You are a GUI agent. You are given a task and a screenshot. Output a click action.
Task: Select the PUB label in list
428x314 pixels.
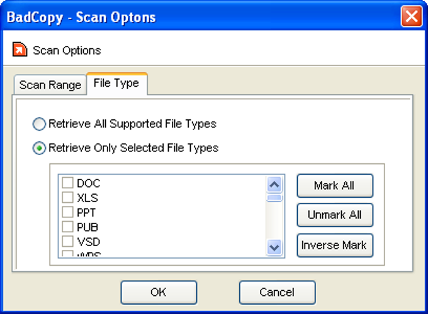coord(87,227)
